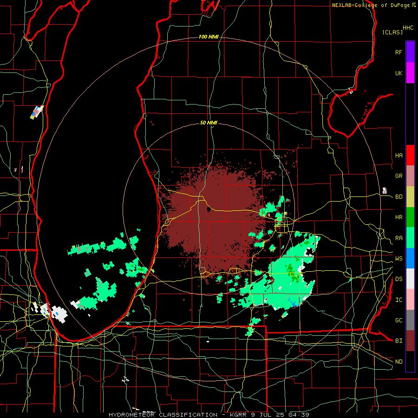This screenshot has height=418, width=418.
Task: Click the 9 JUL 25 date text
Action: pyautogui.click(x=268, y=415)
